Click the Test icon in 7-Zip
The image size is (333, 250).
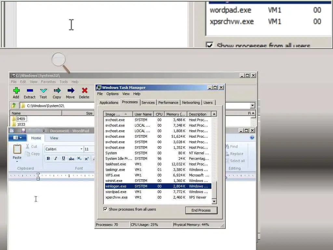point(43,91)
